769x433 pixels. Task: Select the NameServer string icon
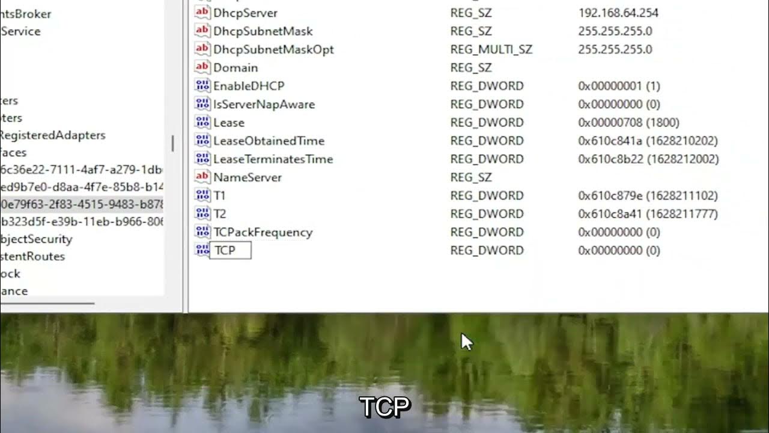tap(202, 177)
